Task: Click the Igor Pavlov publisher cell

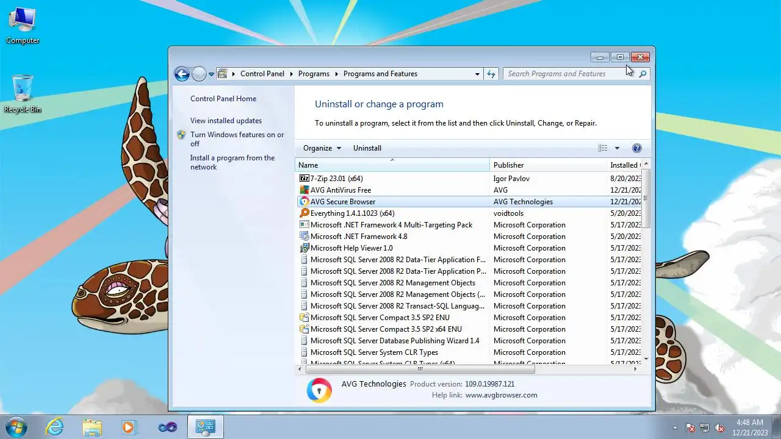Action: coord(511,179)
